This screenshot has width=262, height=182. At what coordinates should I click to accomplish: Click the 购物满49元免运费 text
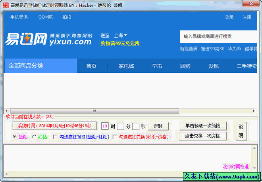coord(120,44)
